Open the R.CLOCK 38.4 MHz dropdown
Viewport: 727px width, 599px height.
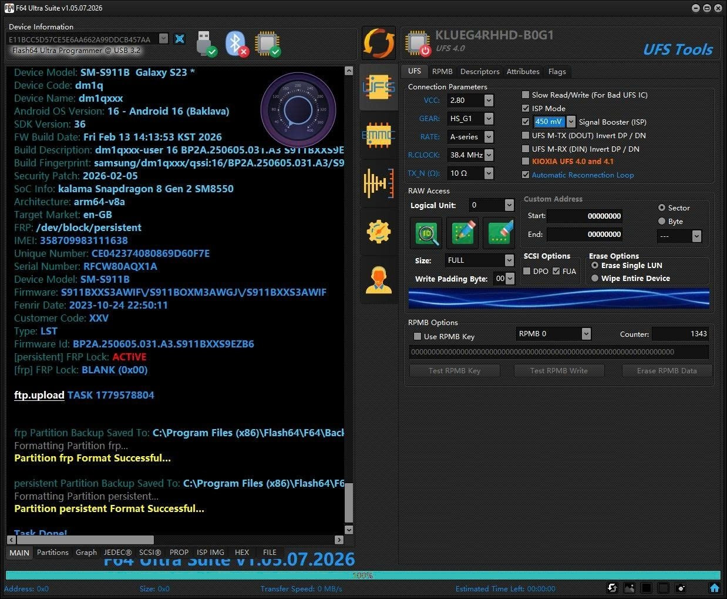[489, 155]
